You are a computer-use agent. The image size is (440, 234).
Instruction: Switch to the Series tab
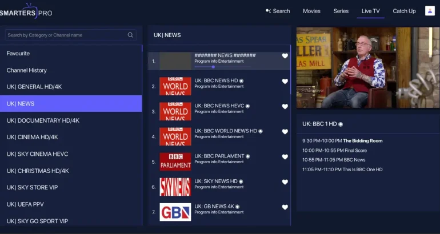click(x=341, y=11)
